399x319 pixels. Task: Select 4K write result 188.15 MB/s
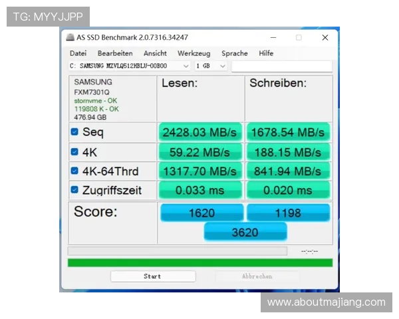(288, 152)
